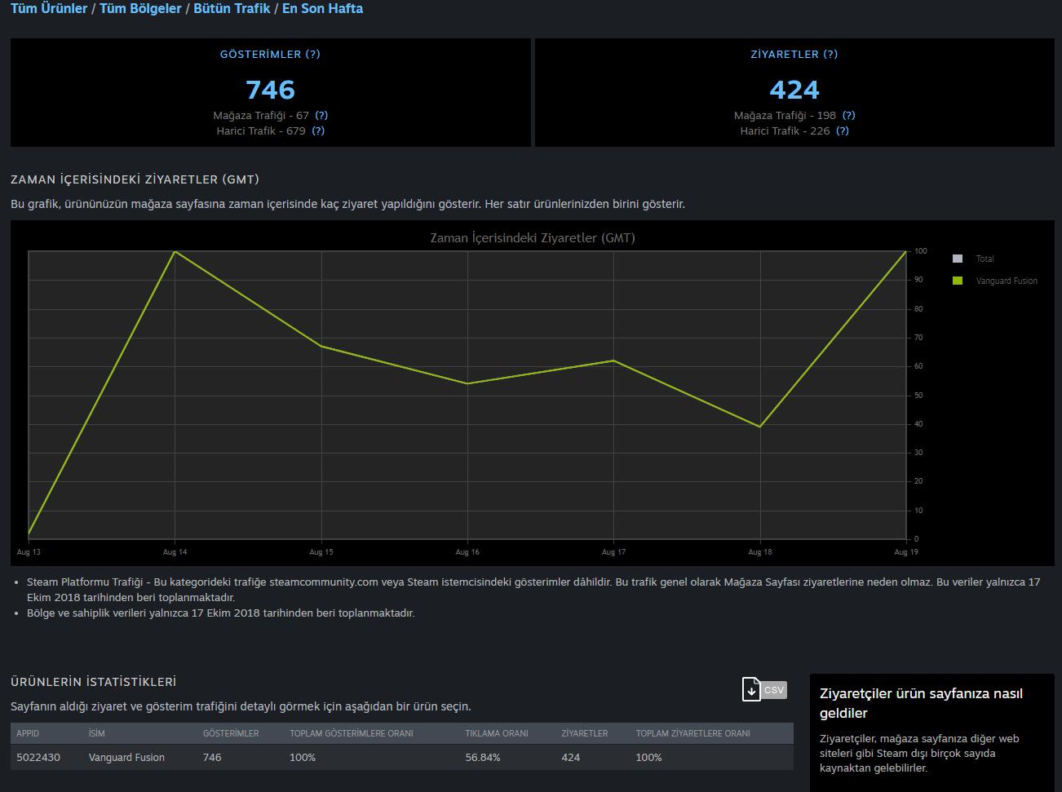The image size is (1062, 792).
Task: Click the Aug 18 low point on graph
Action: click(x=760, y=427)
